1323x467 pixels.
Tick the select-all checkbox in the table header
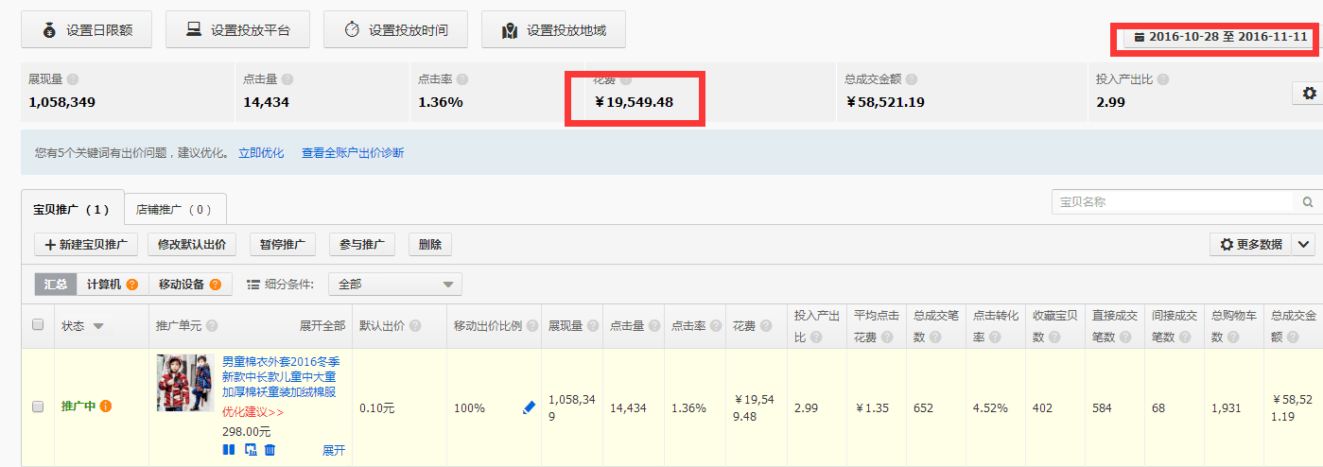[38, 324]
